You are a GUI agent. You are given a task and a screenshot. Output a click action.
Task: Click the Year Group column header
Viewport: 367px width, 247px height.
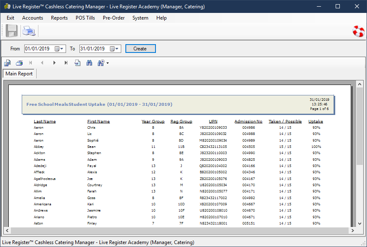click(x=153, y=121)
